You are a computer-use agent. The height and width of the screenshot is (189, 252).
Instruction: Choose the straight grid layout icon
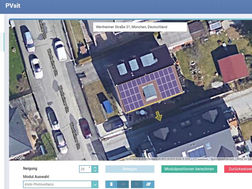click(137, 184)
